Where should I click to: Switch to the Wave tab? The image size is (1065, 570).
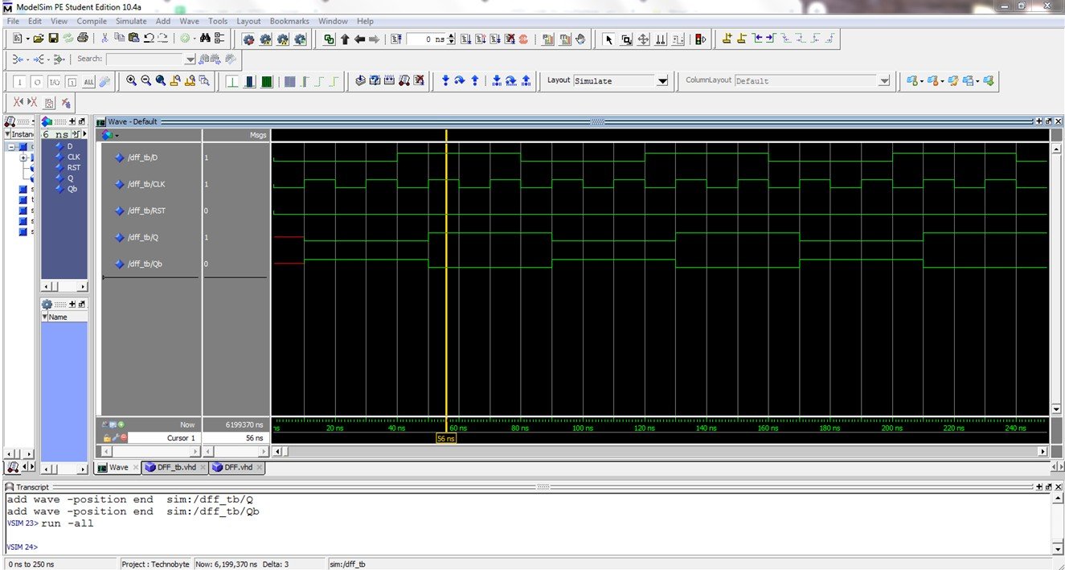pyautogui.click(x=117, y=467)
